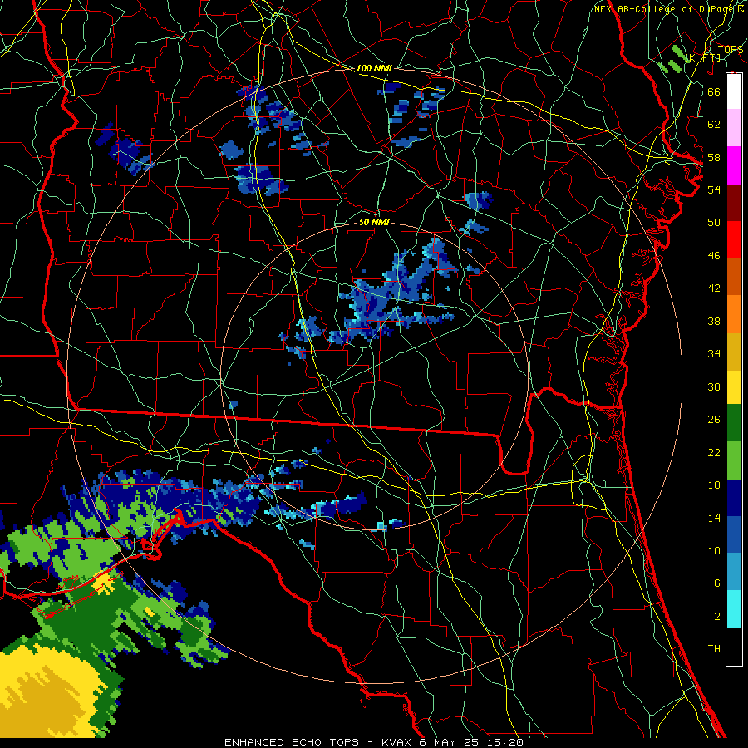
Task: Click the Enhanced Echo Tops KVAX caption
Action: pos(374,742)
